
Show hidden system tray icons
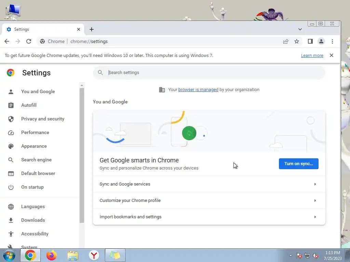(291, 256)
